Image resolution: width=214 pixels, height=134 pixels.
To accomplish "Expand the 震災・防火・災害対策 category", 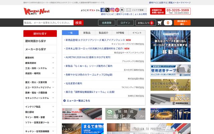I will point(40,82).
